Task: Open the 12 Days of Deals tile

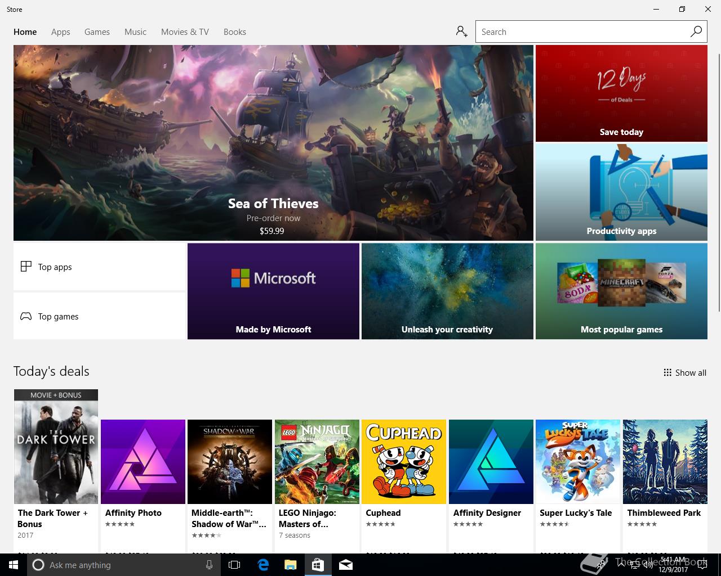Action: (x=621, y=93)
